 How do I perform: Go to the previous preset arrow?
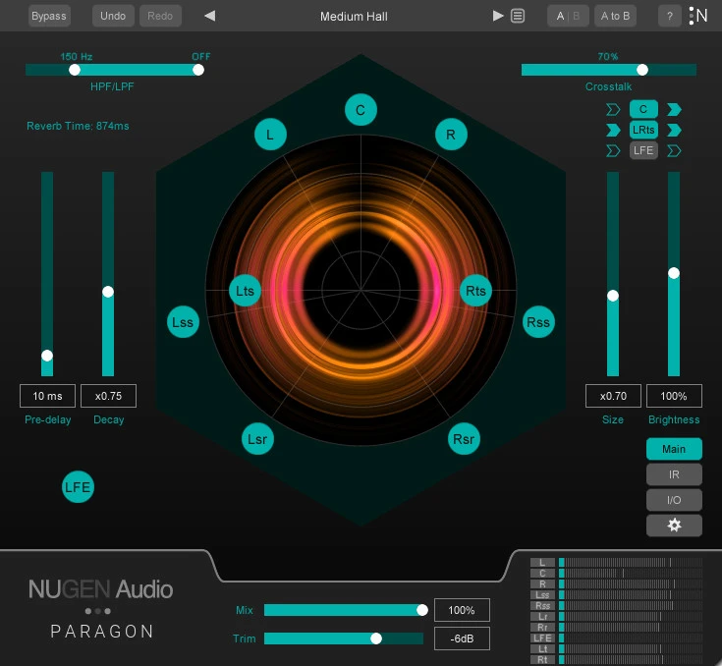click(209, 17)
